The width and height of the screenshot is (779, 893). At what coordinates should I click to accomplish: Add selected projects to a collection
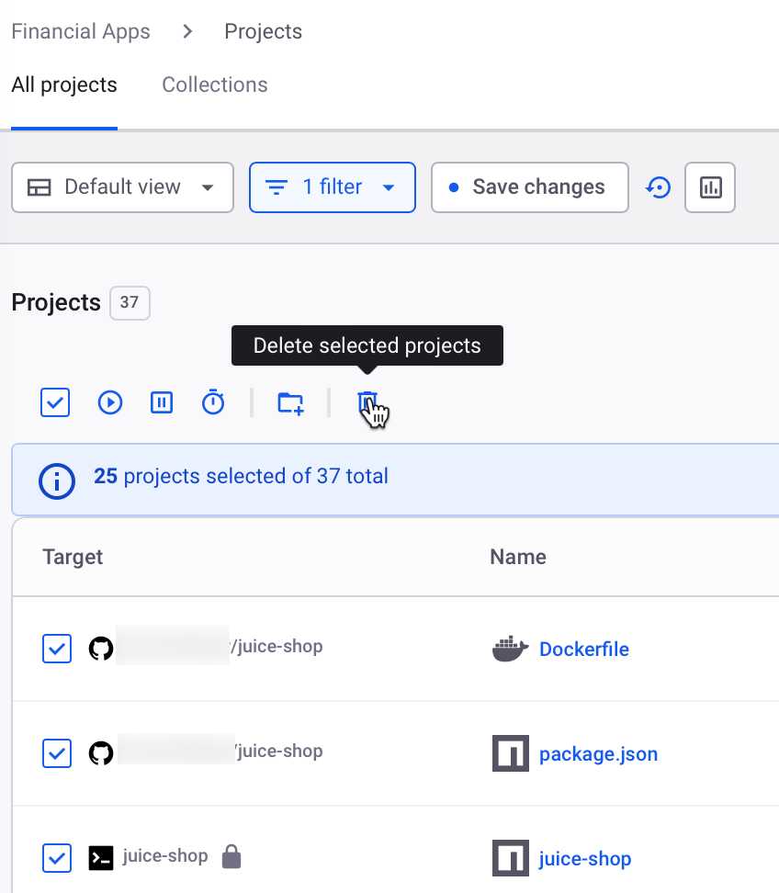click(290, 402)
